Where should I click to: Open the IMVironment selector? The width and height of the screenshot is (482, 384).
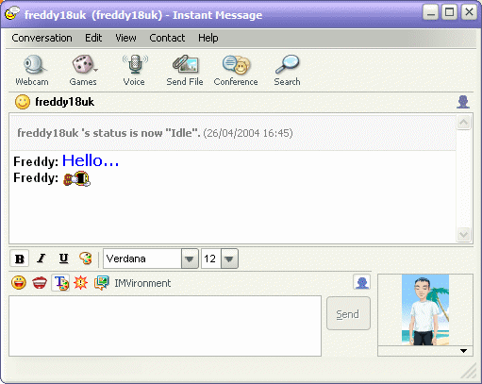tap(132, 283)
